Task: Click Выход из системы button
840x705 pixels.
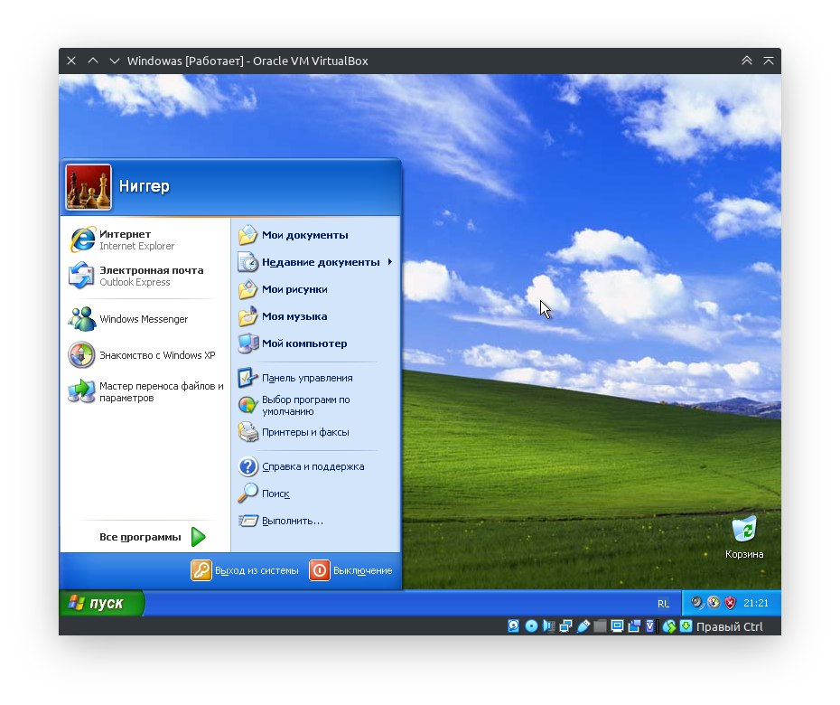Action: pyautogui.click(x=245, y=570)
